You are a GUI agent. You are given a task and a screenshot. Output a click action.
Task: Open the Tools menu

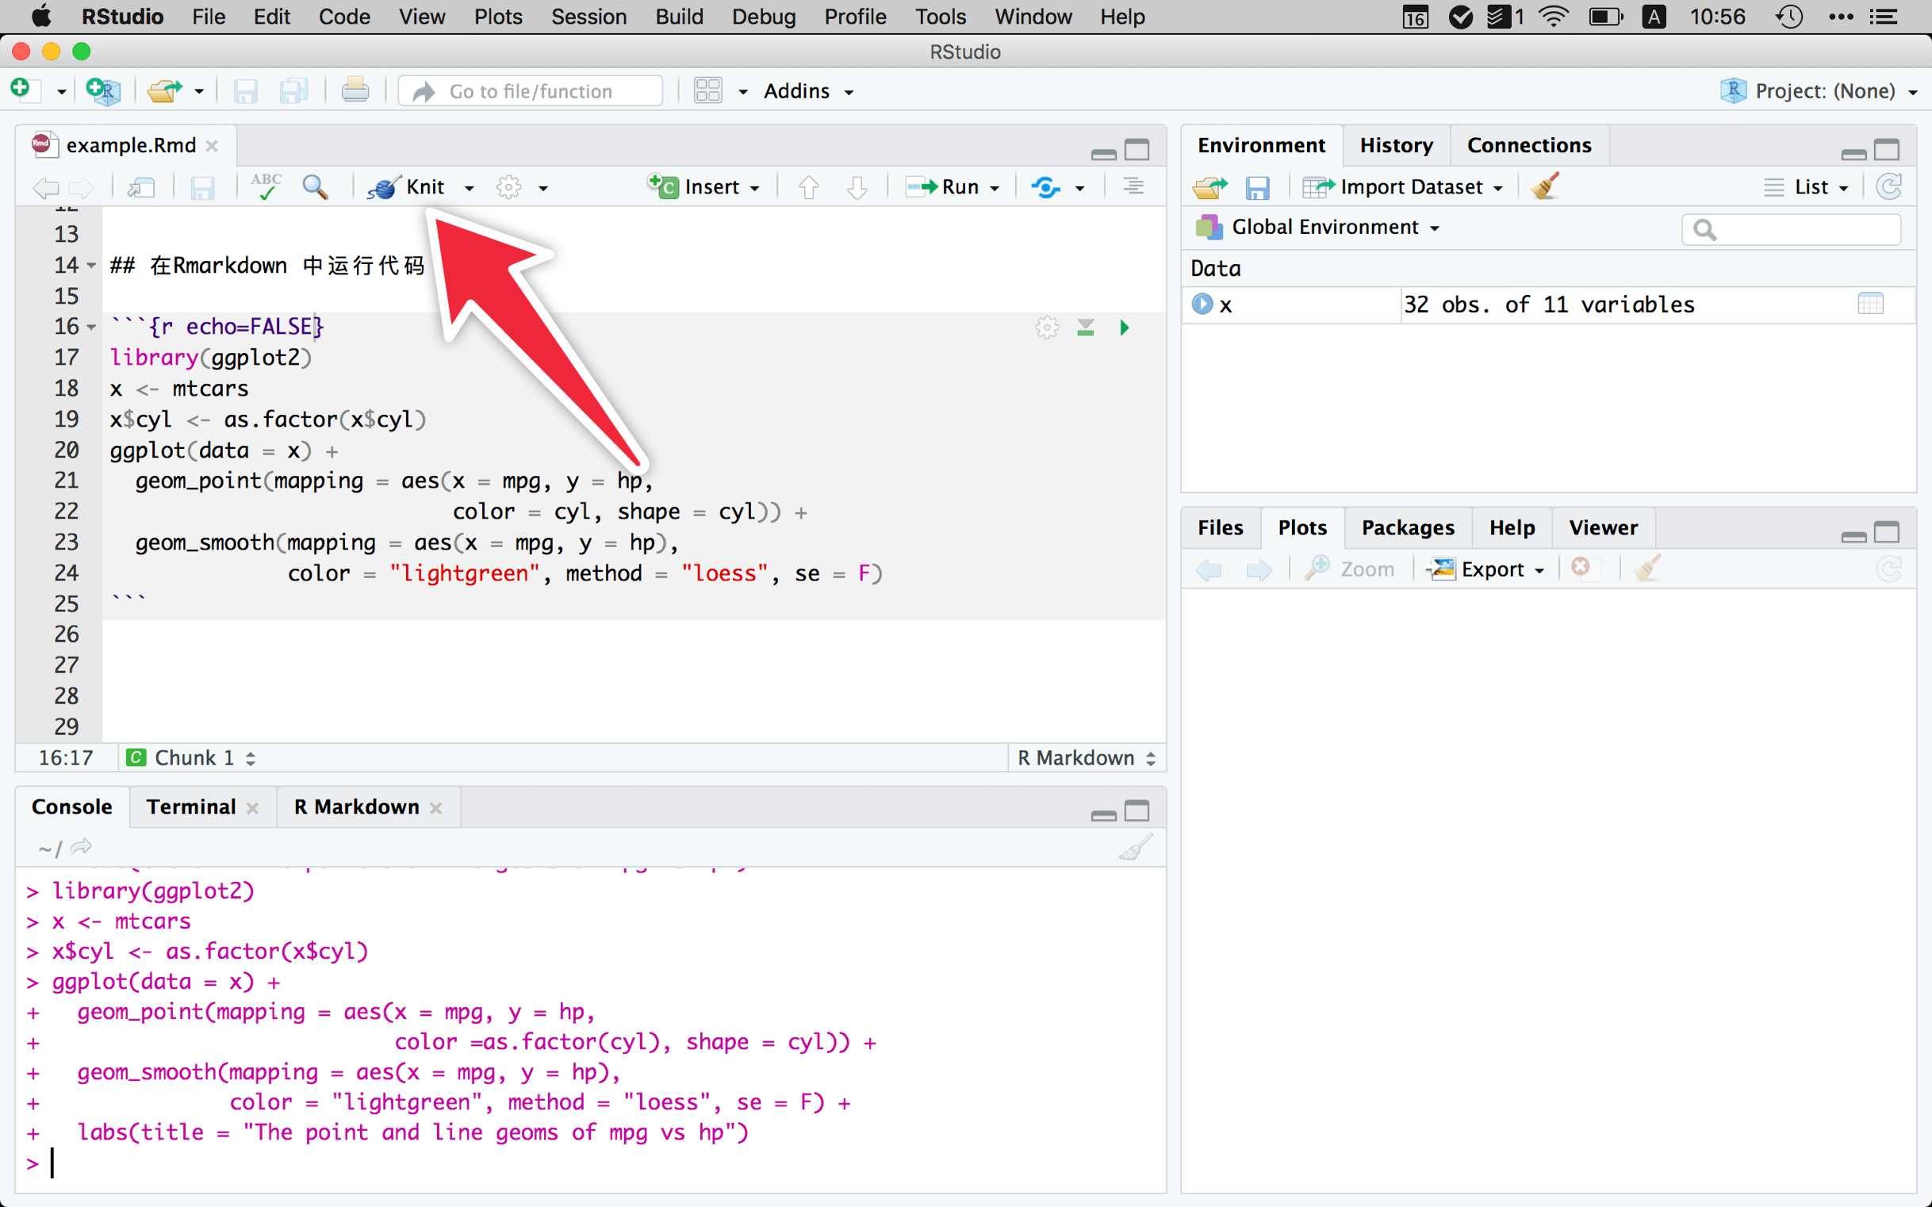(x=940, y=17)
